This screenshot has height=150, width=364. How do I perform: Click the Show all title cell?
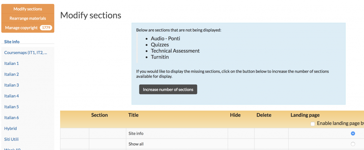pos(177,144)
